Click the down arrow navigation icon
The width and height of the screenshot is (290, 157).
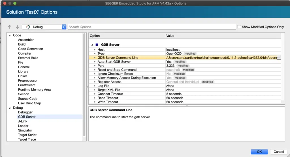[x=17, y=27]
